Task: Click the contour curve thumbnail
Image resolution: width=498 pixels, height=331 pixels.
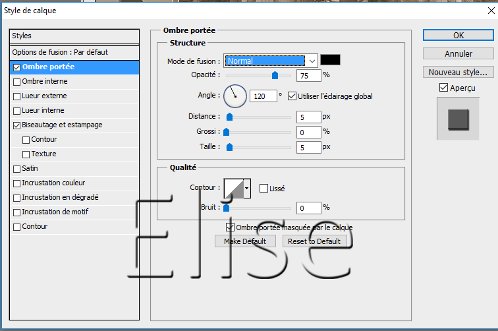Action: (233, 188)
